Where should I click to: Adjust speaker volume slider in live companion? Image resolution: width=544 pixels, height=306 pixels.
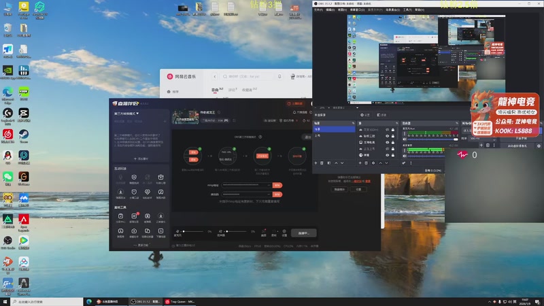(237, 231)
